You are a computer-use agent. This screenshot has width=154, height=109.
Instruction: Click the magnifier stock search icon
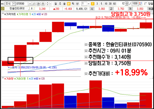click(34, 4)
